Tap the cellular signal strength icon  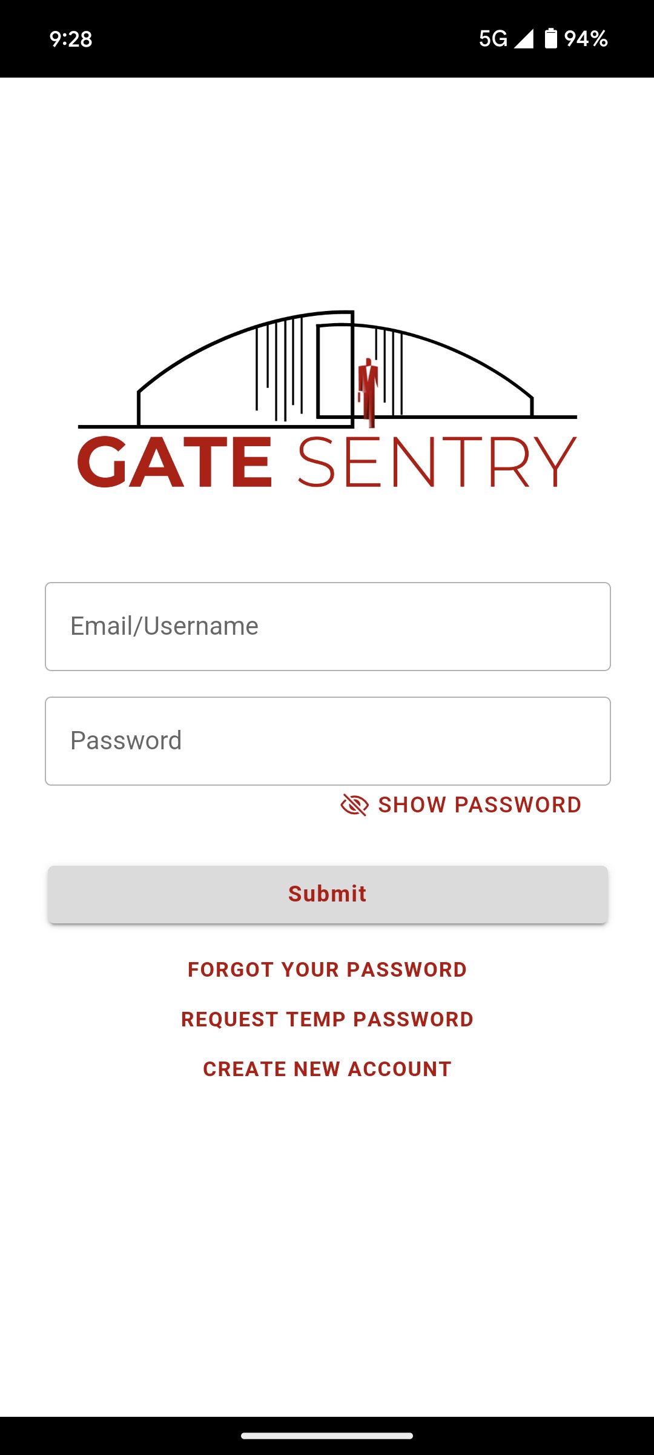point(524,39)
